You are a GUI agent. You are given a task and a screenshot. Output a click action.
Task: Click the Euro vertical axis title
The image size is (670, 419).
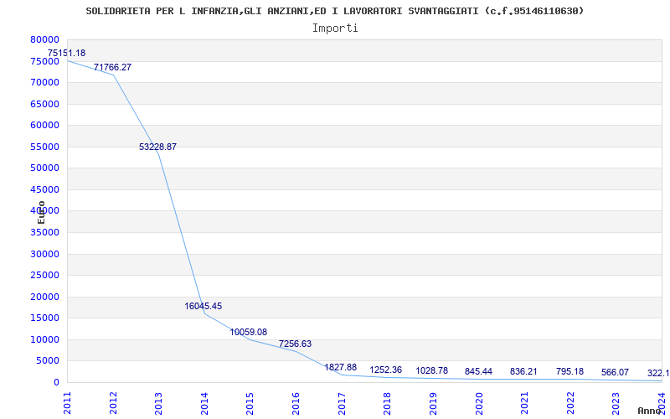point(41,213)
